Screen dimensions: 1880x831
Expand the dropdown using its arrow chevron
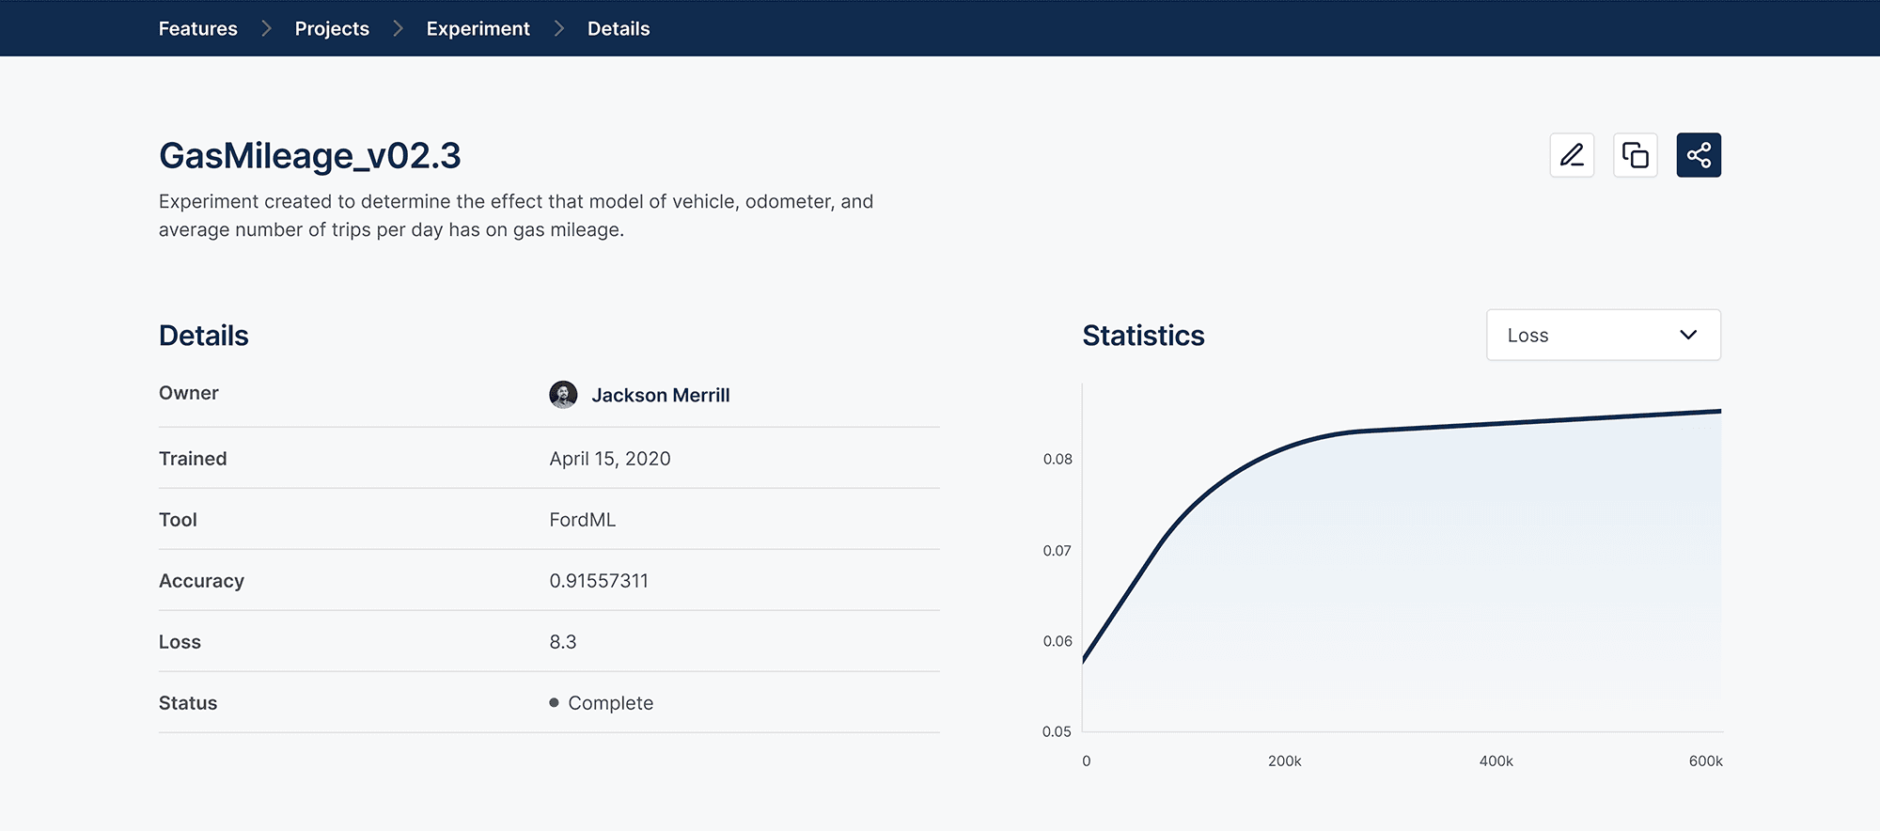pos(1688,336)
